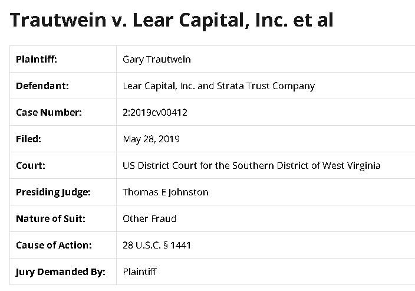Image resolution: width=415 pixels, height=291 pixels.
Task: Select the Other Fraud value
Action: [x=150, y=218]
